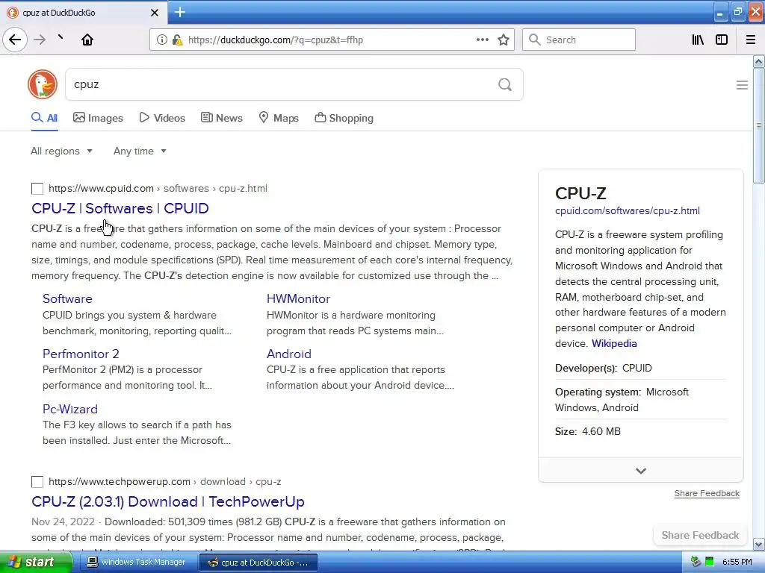The height and width of the screenshot is (573, 765).
Task: Go back with the browser back arrow
Action: coord(15,40)
